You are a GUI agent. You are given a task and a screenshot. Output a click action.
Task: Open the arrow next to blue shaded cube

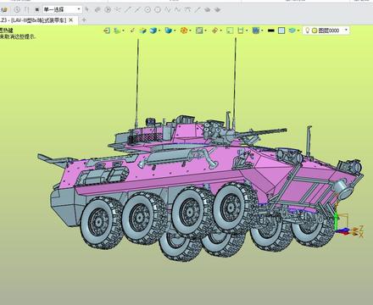[x=159, y=30]
